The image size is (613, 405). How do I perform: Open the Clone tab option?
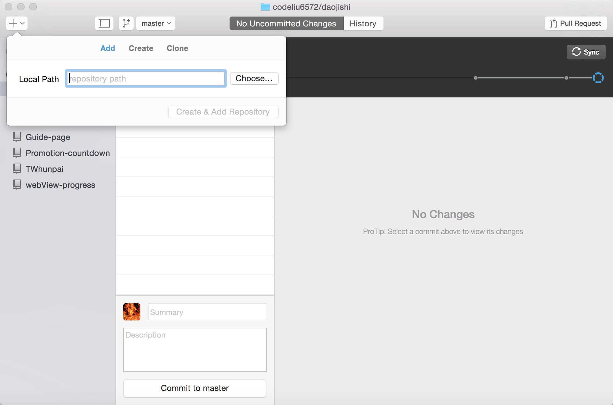coord(177,48)
